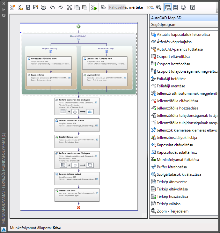The width and height of the screenshot is (220, 233).
Task: Redo the last undone action
Action: (x=60, y=7)
